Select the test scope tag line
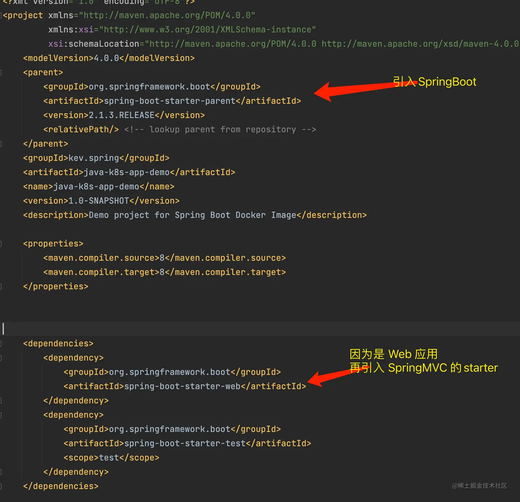The image size is (520, 502). point(111,458)
